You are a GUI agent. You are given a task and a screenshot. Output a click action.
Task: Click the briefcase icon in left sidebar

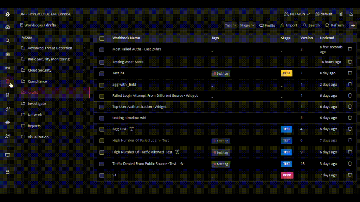pyautogui.click(x=8, y=54)
